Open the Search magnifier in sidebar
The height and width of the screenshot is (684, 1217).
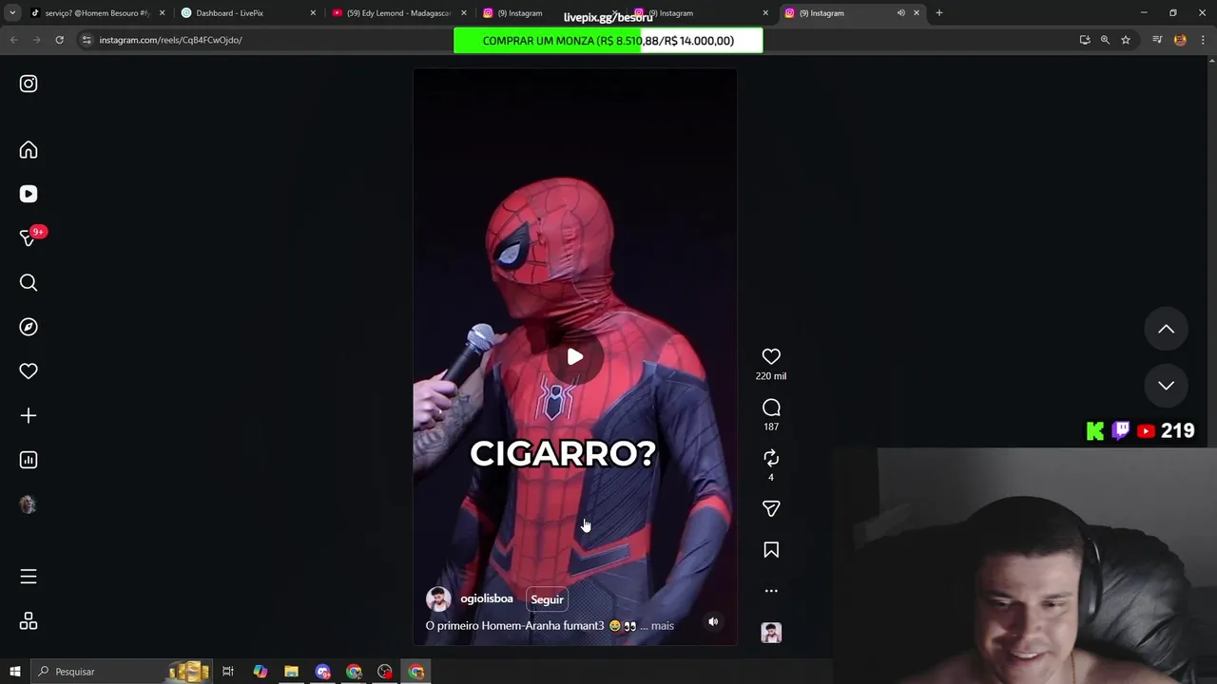point(29,282)
